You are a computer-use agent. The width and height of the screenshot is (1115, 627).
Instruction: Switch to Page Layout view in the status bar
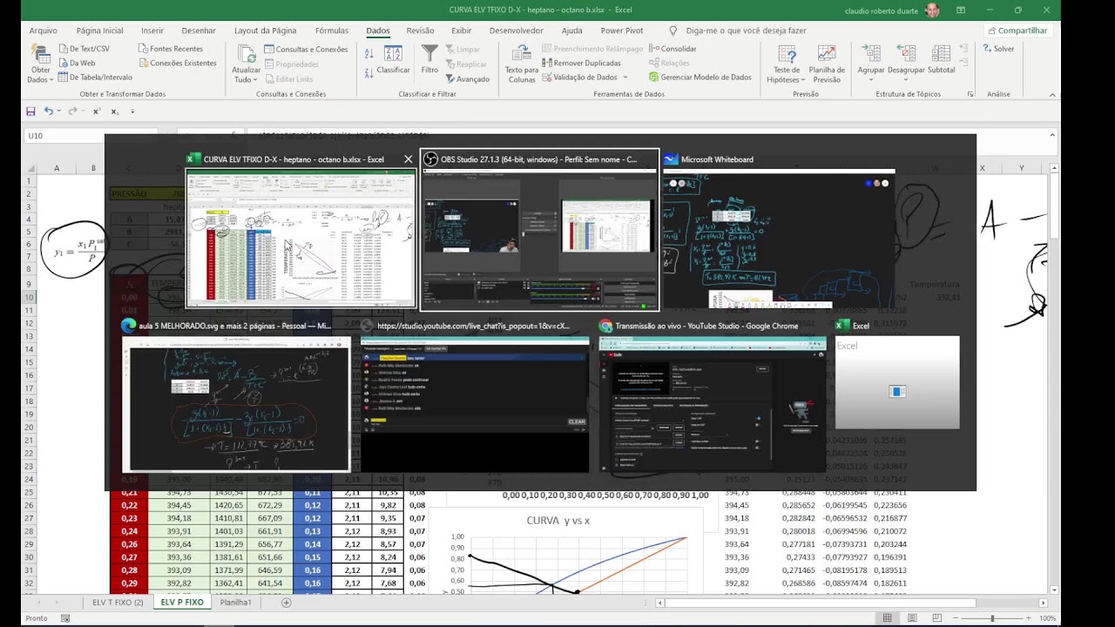pos(911,618)
